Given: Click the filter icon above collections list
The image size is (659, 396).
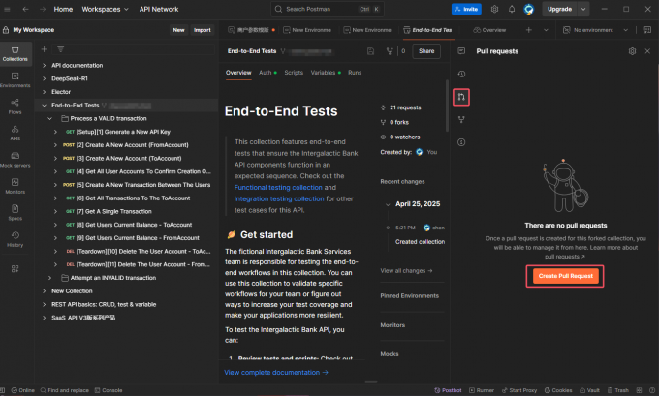Looking at the screenshot, I should [60, 49].
